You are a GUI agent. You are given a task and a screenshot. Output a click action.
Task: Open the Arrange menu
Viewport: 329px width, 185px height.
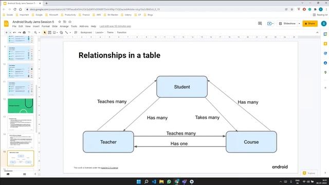click(x=64, y=26)
